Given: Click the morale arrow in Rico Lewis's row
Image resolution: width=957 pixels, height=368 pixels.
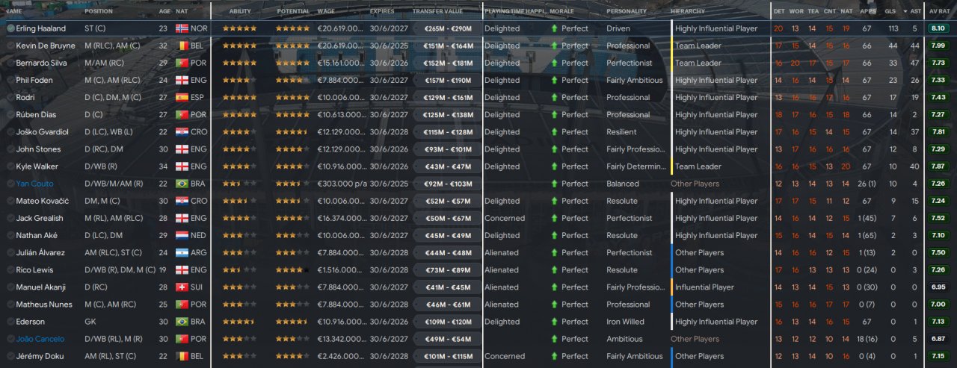Looking at the screenshot, I should 554,269.
